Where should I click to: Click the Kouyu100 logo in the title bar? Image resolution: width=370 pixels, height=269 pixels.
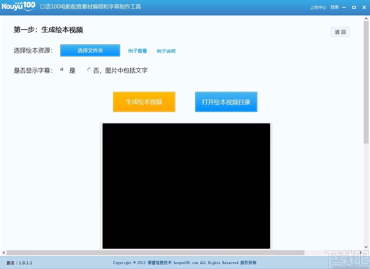click(x=18, y=6)
